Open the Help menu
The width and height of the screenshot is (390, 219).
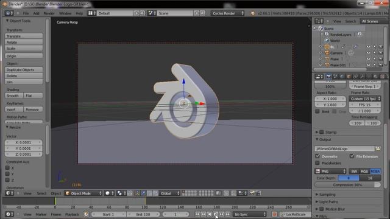pos(79,13)
